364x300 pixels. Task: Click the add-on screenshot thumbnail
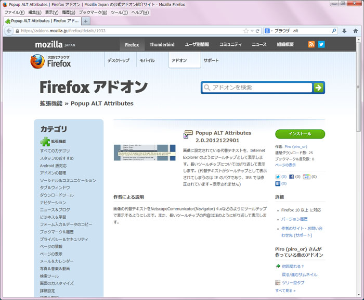point(145,153)
